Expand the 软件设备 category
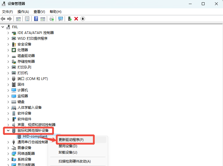Viewport: 223px width, 166px height. [8, 113]
